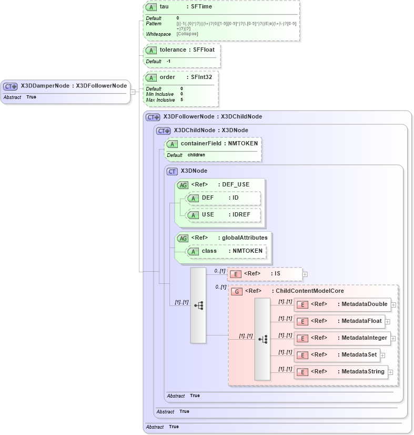Select the ChildContentModelCore group label

[295, 291]
